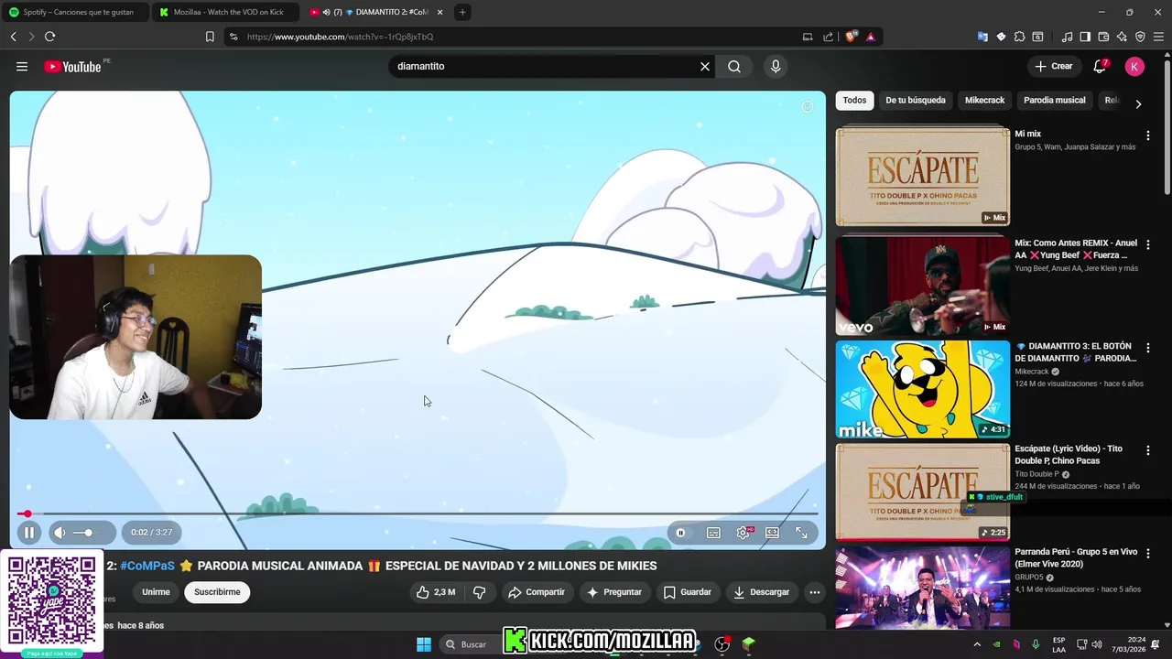
Task: Open the extensions puzzle icon
Action: coord(1019,37)
